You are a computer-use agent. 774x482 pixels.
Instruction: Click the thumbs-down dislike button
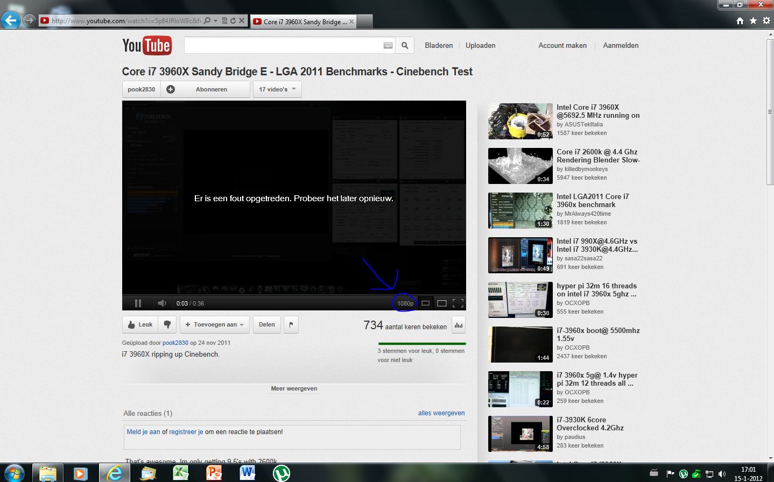point(167,324)
